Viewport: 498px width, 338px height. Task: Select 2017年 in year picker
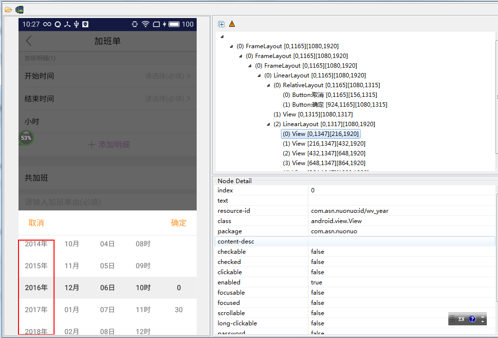point(36,310)
